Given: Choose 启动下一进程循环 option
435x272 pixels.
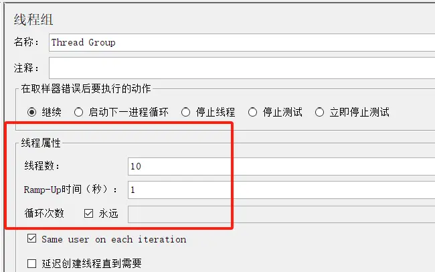Looking at the screenshot, I should [78, 112].
